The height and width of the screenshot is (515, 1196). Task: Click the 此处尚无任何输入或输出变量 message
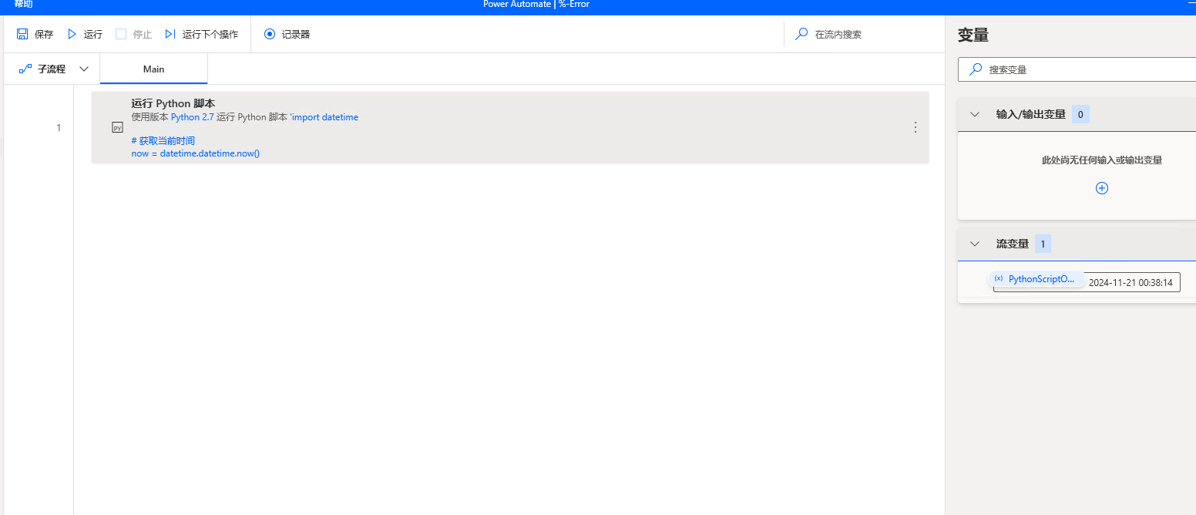pyautogui.click(x=1102, y=160)
